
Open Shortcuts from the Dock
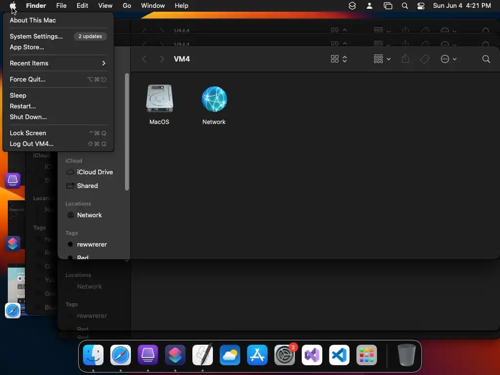point(175,355)
